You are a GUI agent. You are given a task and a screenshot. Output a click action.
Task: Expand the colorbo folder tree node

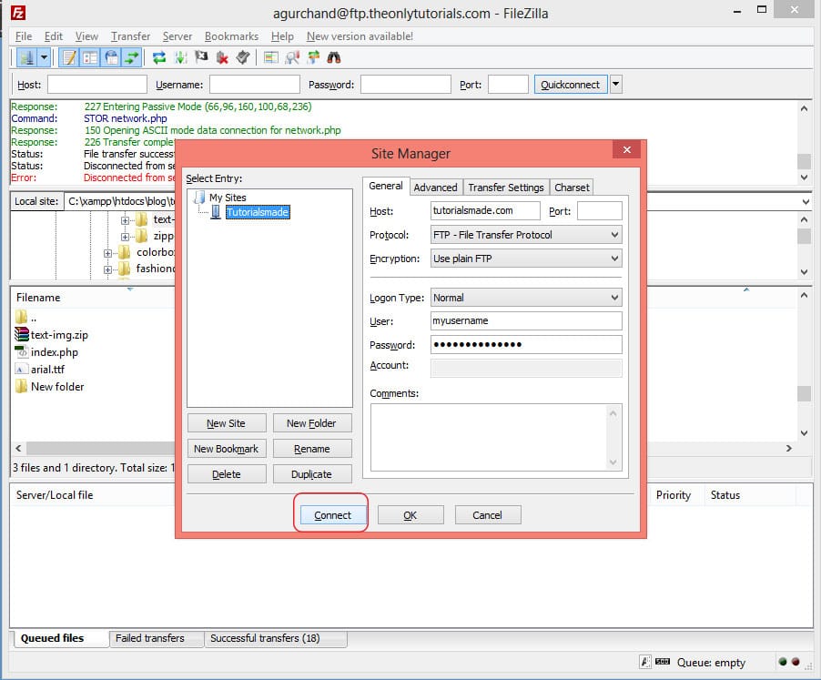108,253
